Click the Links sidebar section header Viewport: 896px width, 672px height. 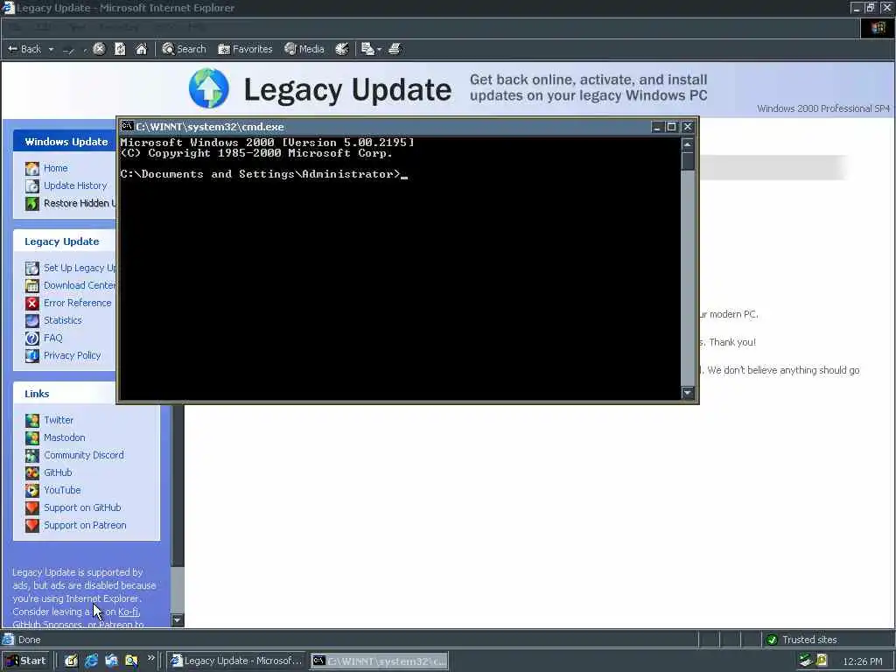click(65, 394)
